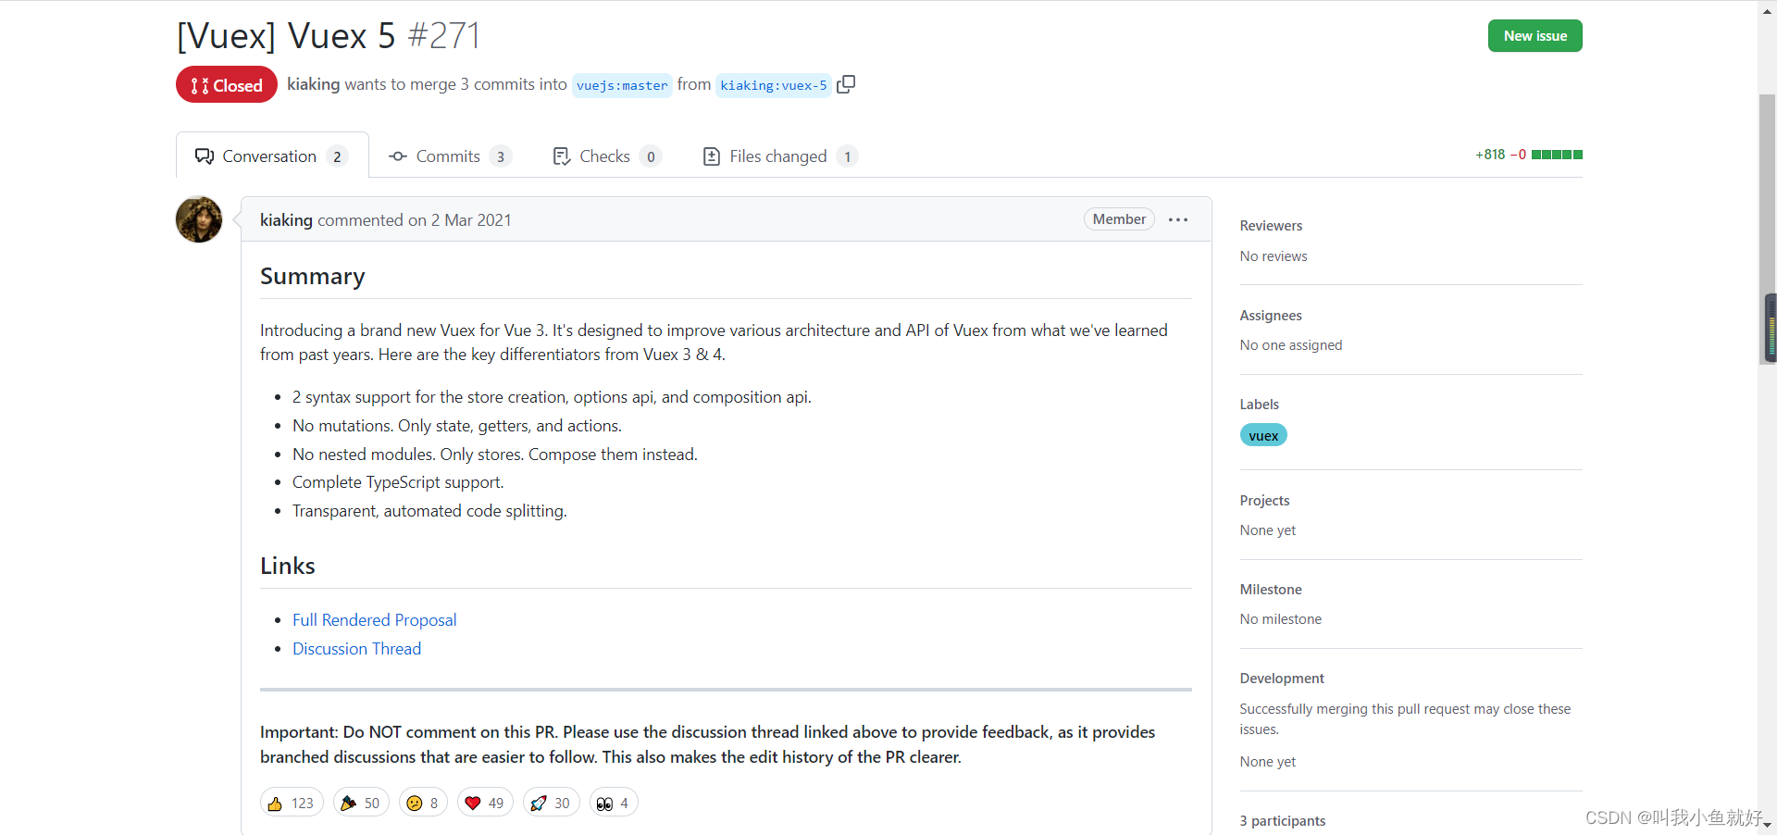Screen dimensions: 1777x835
Task: Click the page vertical scrollbar thumb
Action: coord(1768,228)
